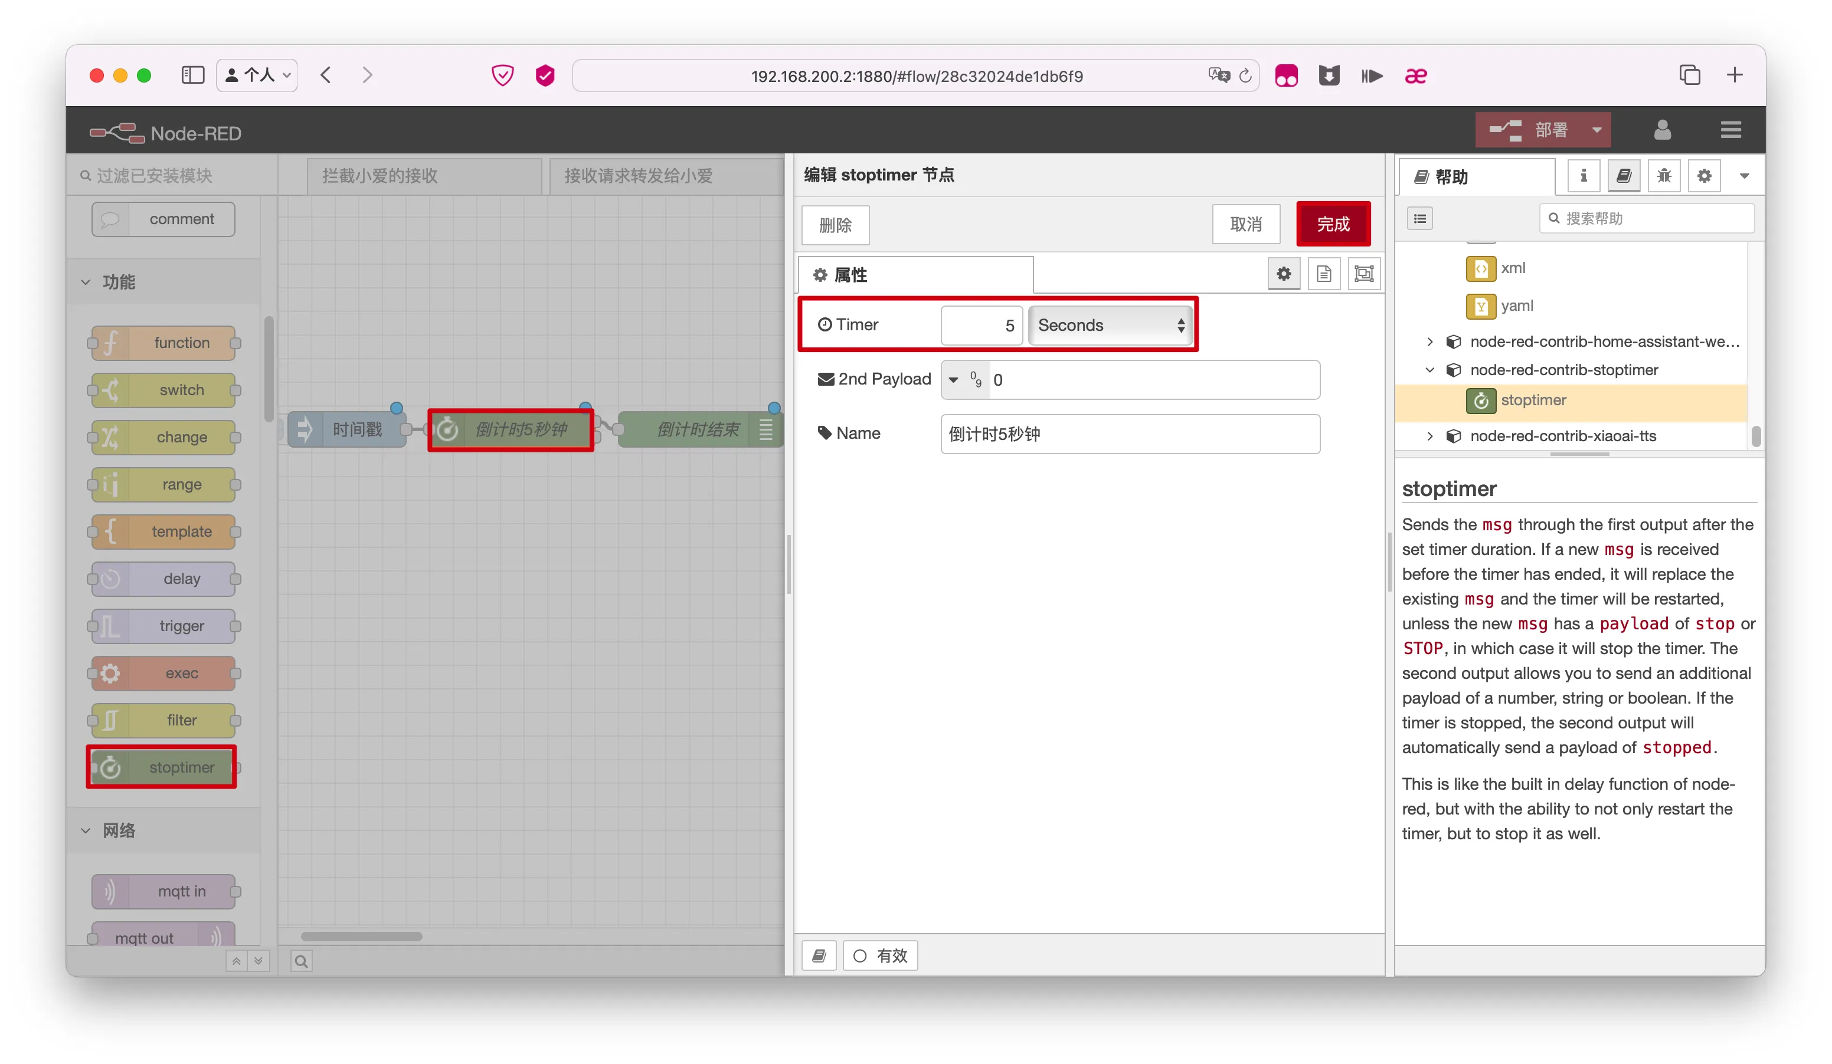Viewport: 1832px width, 1064px height.
Task: Click the user account icon
Action: 1662,130
